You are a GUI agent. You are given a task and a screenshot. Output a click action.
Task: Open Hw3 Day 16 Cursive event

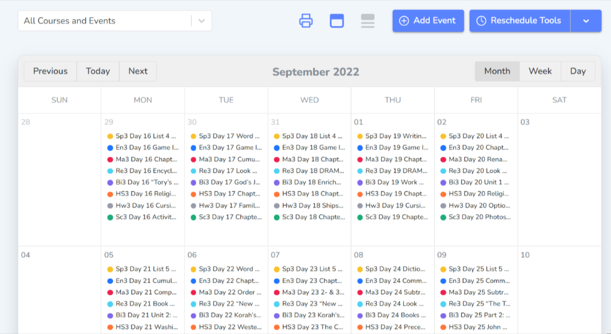coord(142,205)
